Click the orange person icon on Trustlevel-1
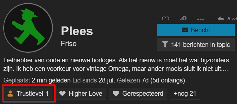 tap(10, 94)
